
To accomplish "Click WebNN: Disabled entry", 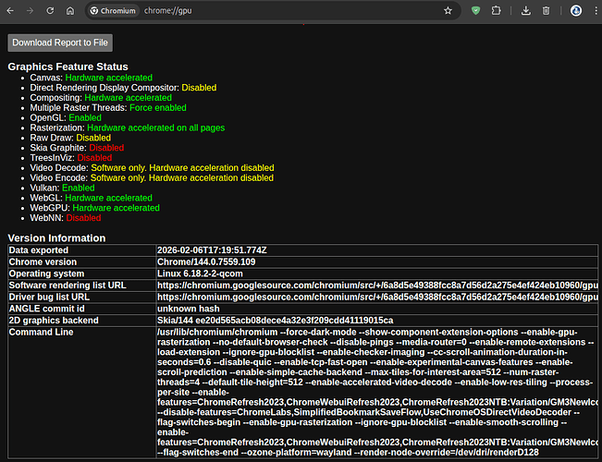I will (66, 217).
